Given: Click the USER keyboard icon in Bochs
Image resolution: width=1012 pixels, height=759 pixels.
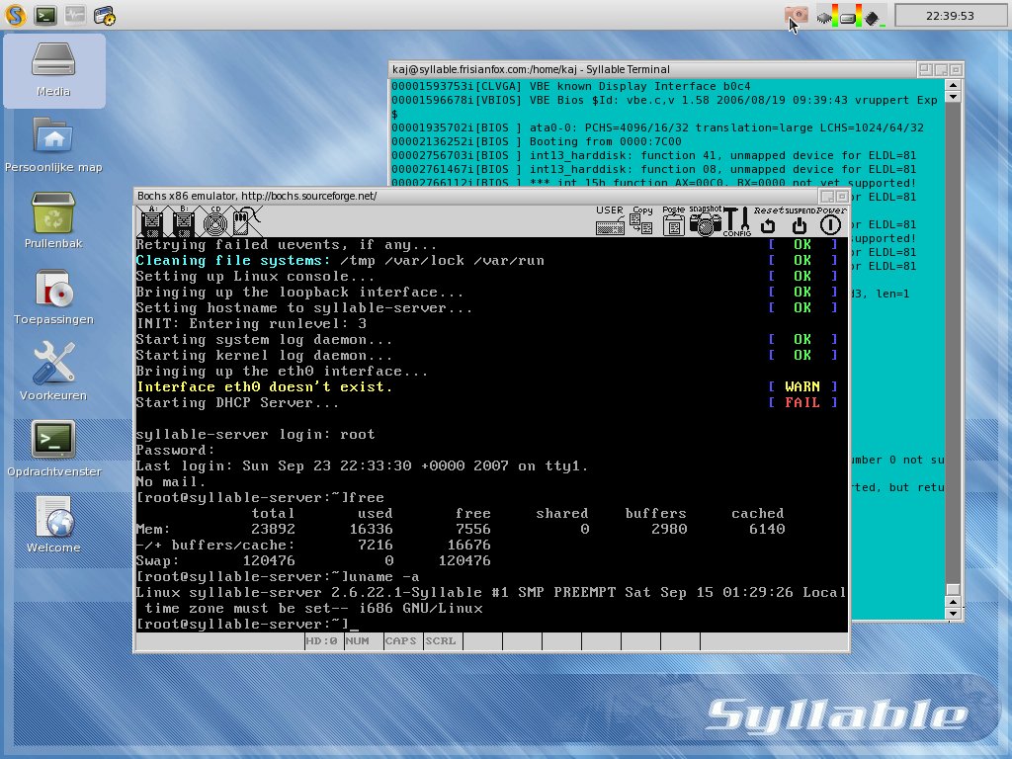Looking at the screenshot, I should [610, 221].
